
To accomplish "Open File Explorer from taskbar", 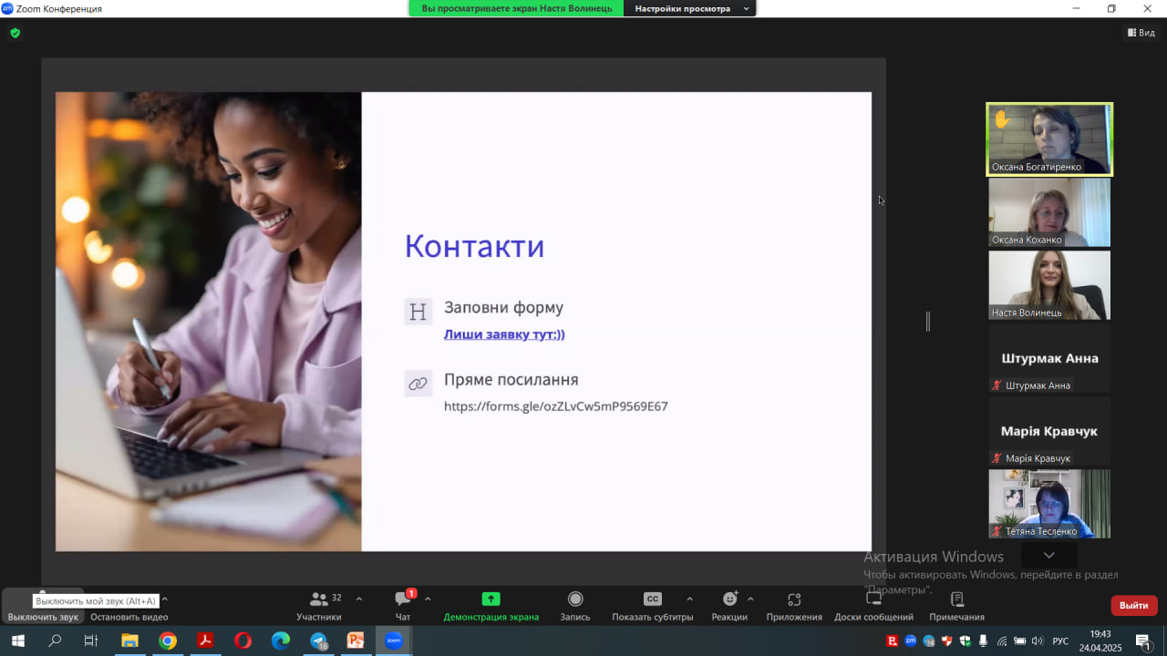I will 129,641.
